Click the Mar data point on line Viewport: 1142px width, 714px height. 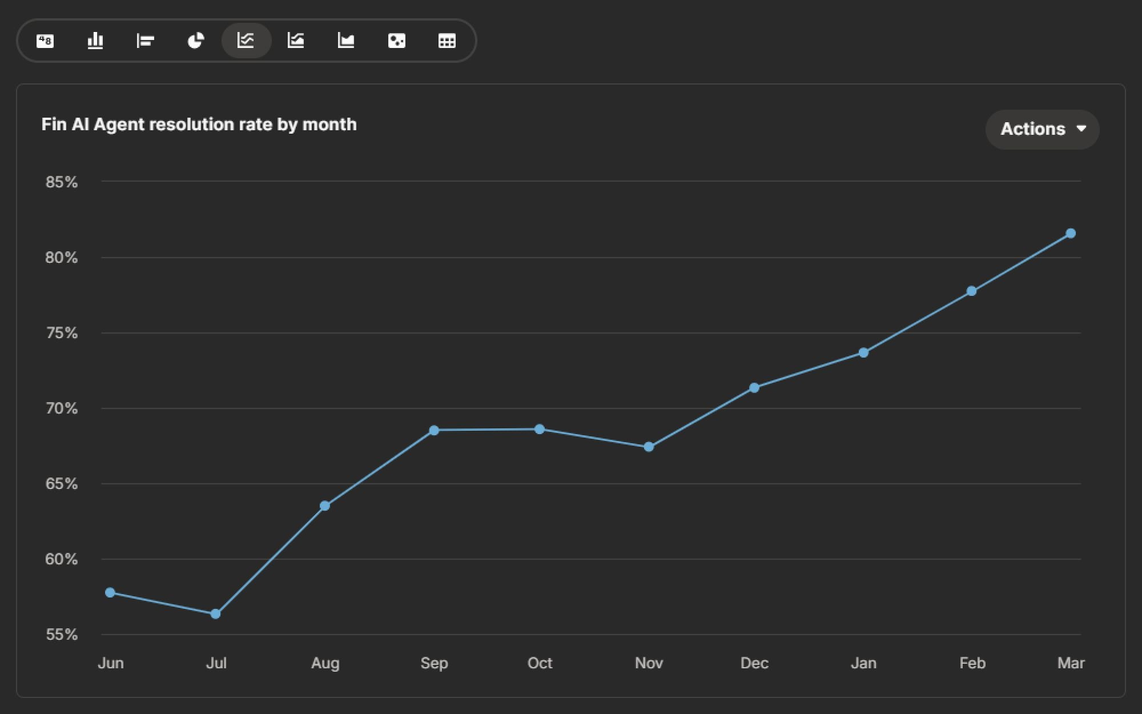coord(1071,234)
